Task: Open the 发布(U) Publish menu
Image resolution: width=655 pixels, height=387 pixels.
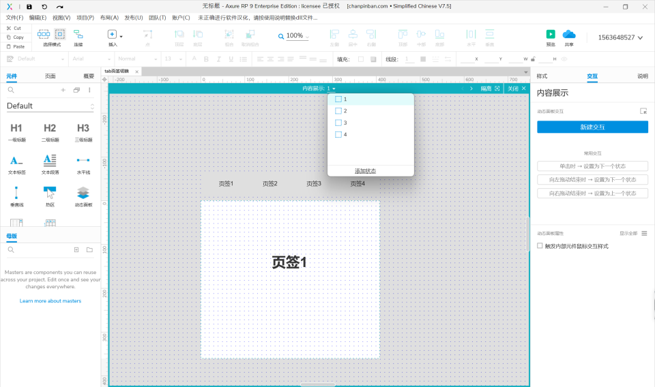Action: 134,18
